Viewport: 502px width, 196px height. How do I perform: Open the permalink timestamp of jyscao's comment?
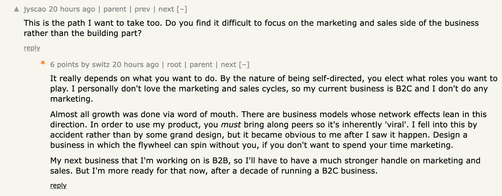pos(72,9)
